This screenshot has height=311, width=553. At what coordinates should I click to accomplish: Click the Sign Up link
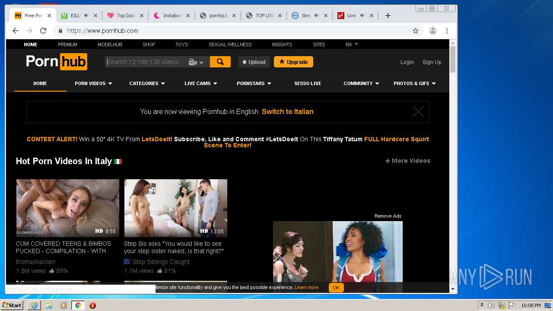(x=432, y=62)
